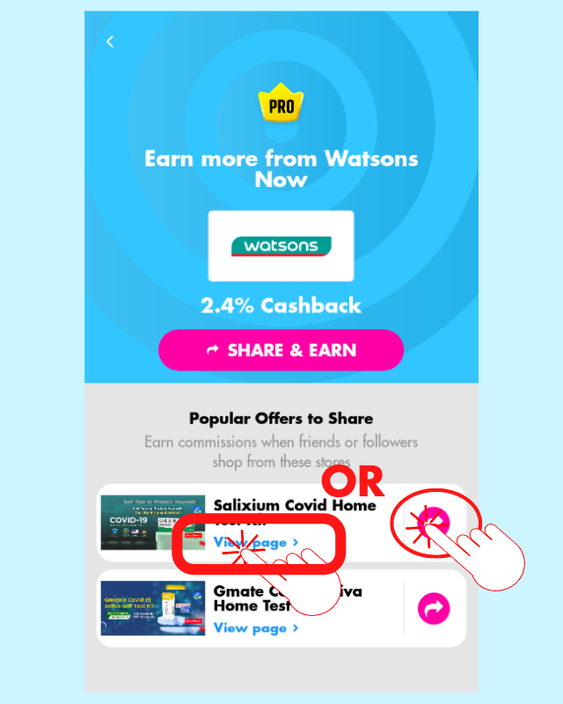
Task: Expand chevron next to Salixium View page
Action: click(x=296, y=542)
